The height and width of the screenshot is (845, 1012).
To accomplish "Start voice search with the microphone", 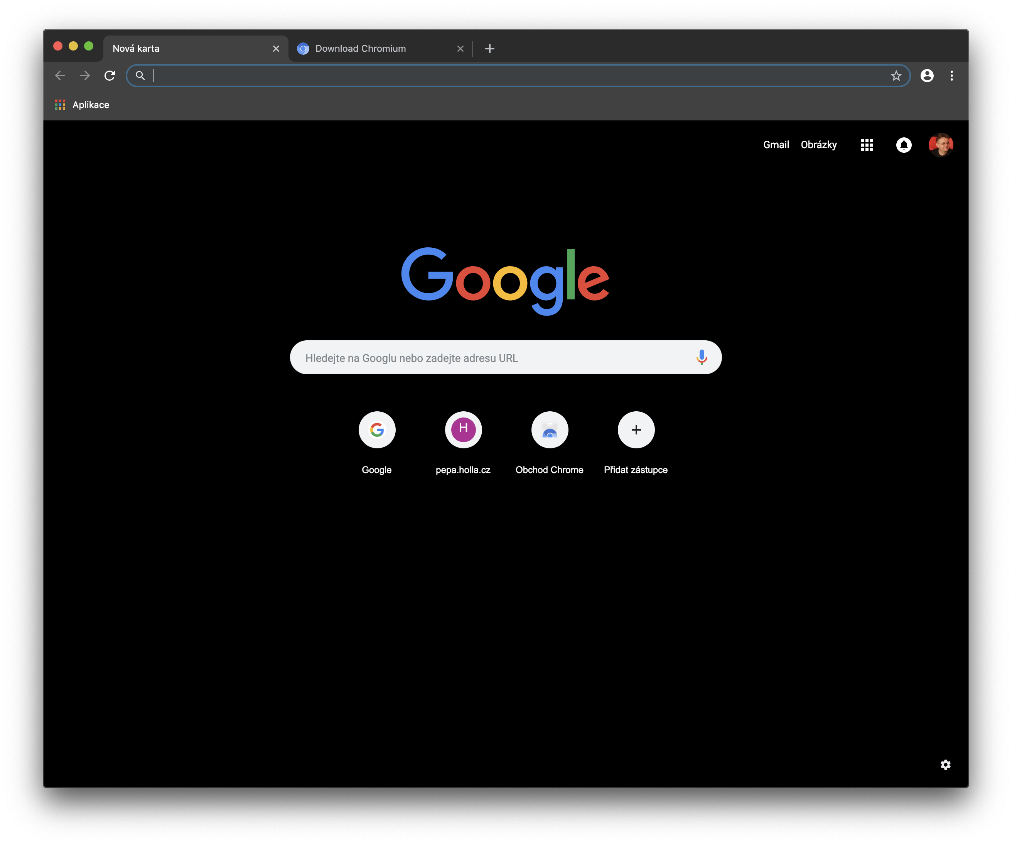I will pos(702,357).
